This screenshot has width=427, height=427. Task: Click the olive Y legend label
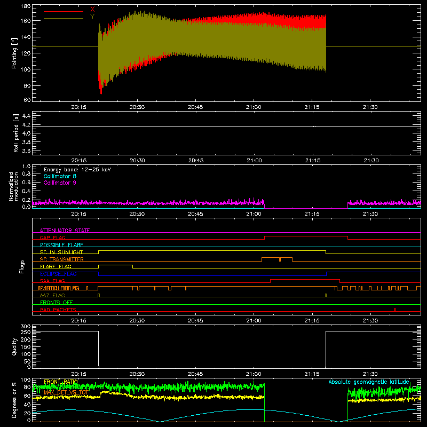pyautogui.click(x=92, y=17)
